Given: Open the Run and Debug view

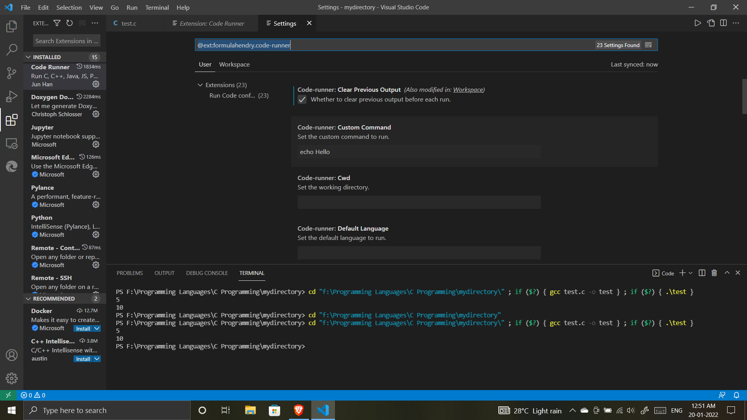Looking at the screenshot, I should [x=12, y=96].
